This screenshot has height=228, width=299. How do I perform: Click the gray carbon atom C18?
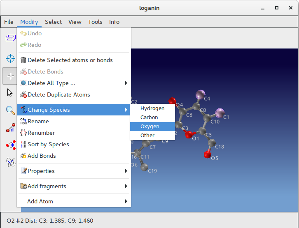(212, 143)
